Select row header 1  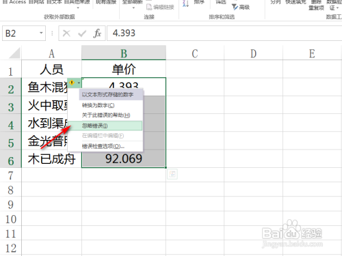click(x=11, y=69)
